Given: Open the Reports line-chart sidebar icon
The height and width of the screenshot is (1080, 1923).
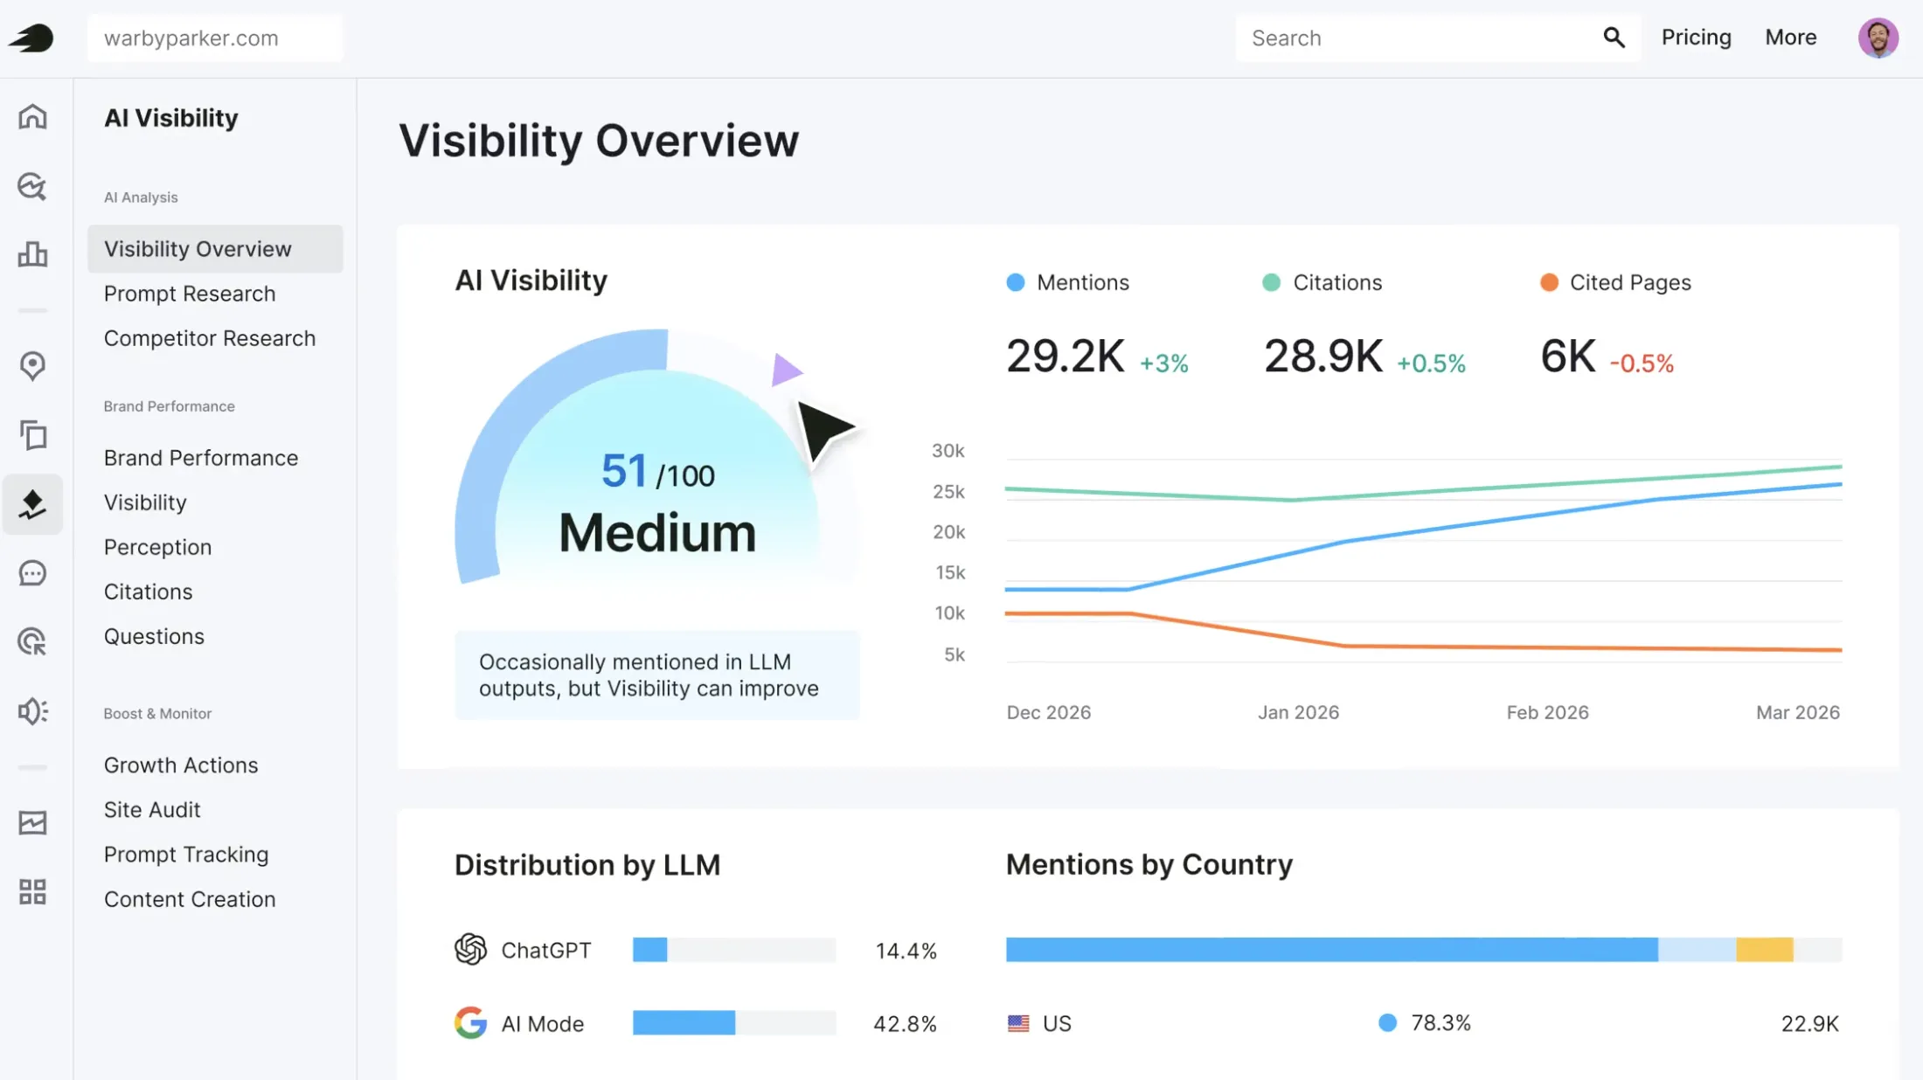Looking at the screenshot, I should (x=32, y=822).
